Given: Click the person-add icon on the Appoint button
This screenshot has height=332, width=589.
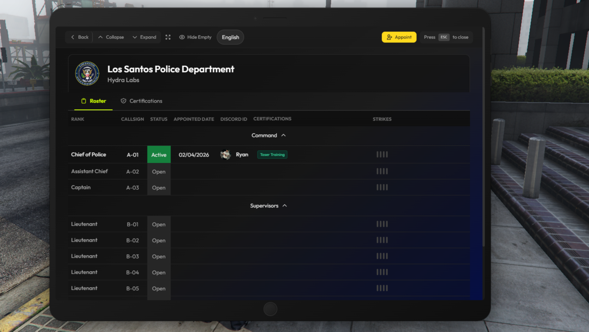Looking at the screenshot, I should [x=389, y=37].
